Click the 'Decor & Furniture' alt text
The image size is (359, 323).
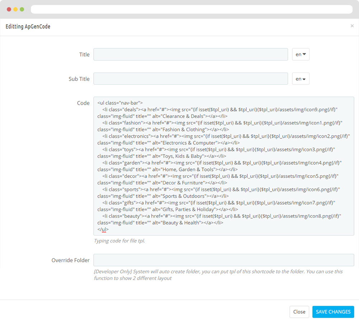pos(183,183)
